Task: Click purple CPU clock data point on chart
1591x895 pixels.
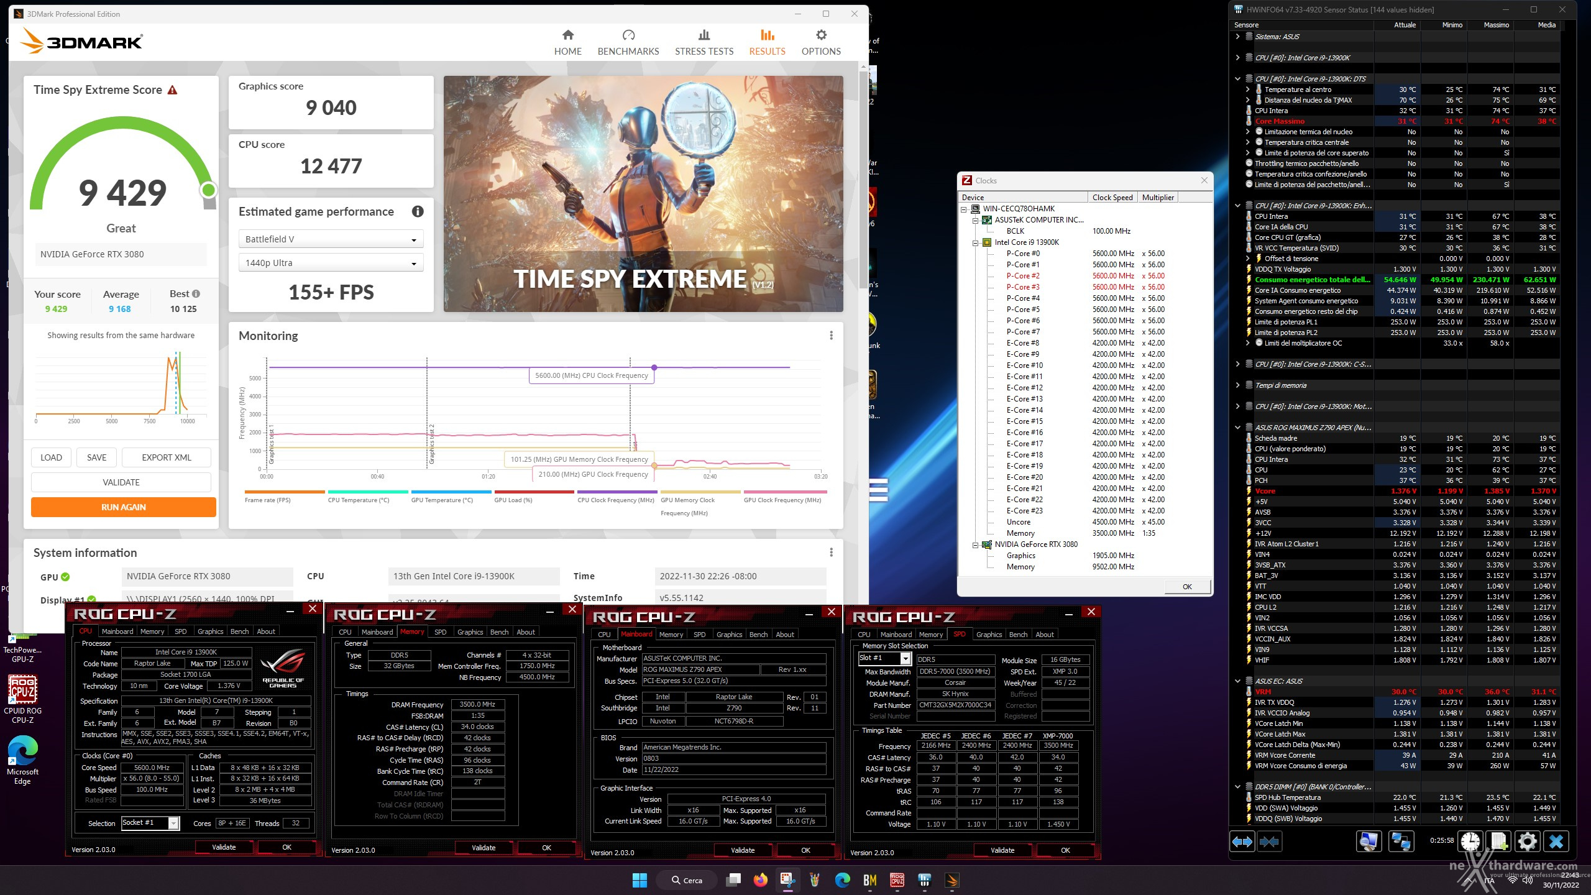Action: 654,367
